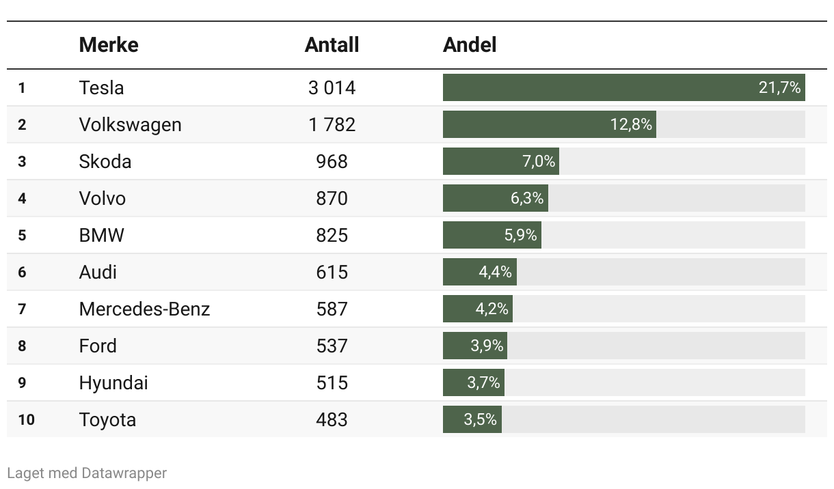Image resolution: width=834 pixels, height=489 pixels.
Task: Select the Volkswagen brand cell
Action: click(x=131, y=124)
